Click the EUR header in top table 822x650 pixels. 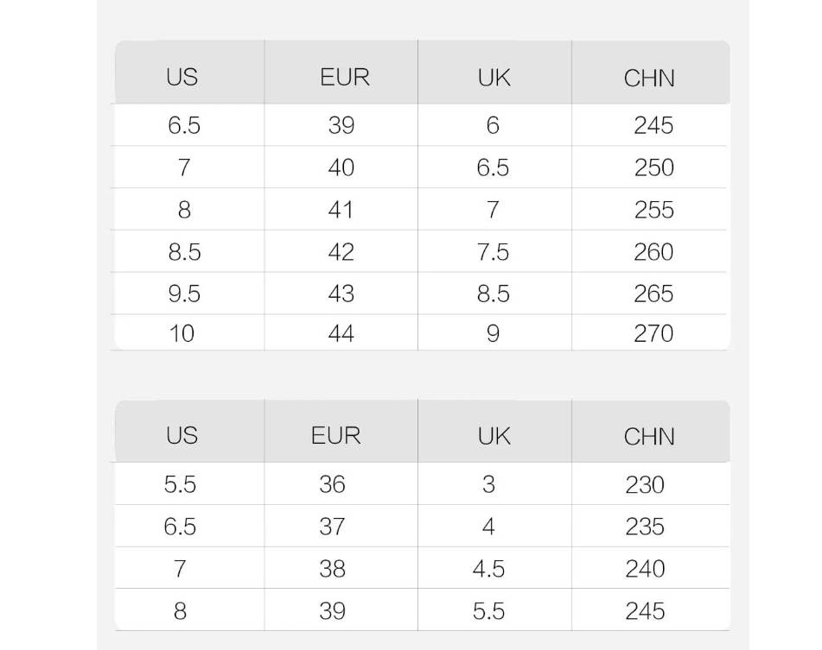click(x=344, y=77)
